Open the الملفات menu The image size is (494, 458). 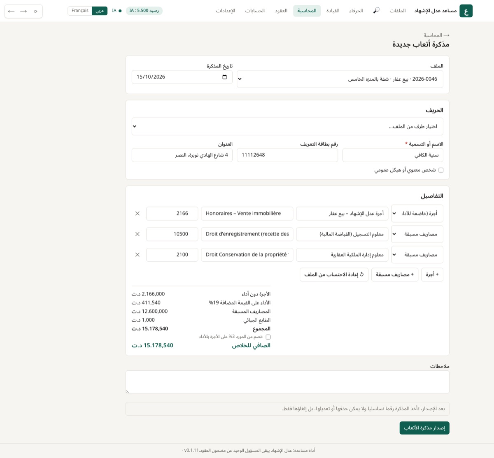[x=398, y=11]
